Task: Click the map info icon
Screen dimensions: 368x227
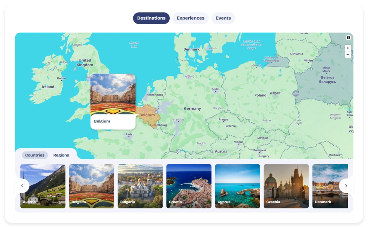Action: pos(348,37)
